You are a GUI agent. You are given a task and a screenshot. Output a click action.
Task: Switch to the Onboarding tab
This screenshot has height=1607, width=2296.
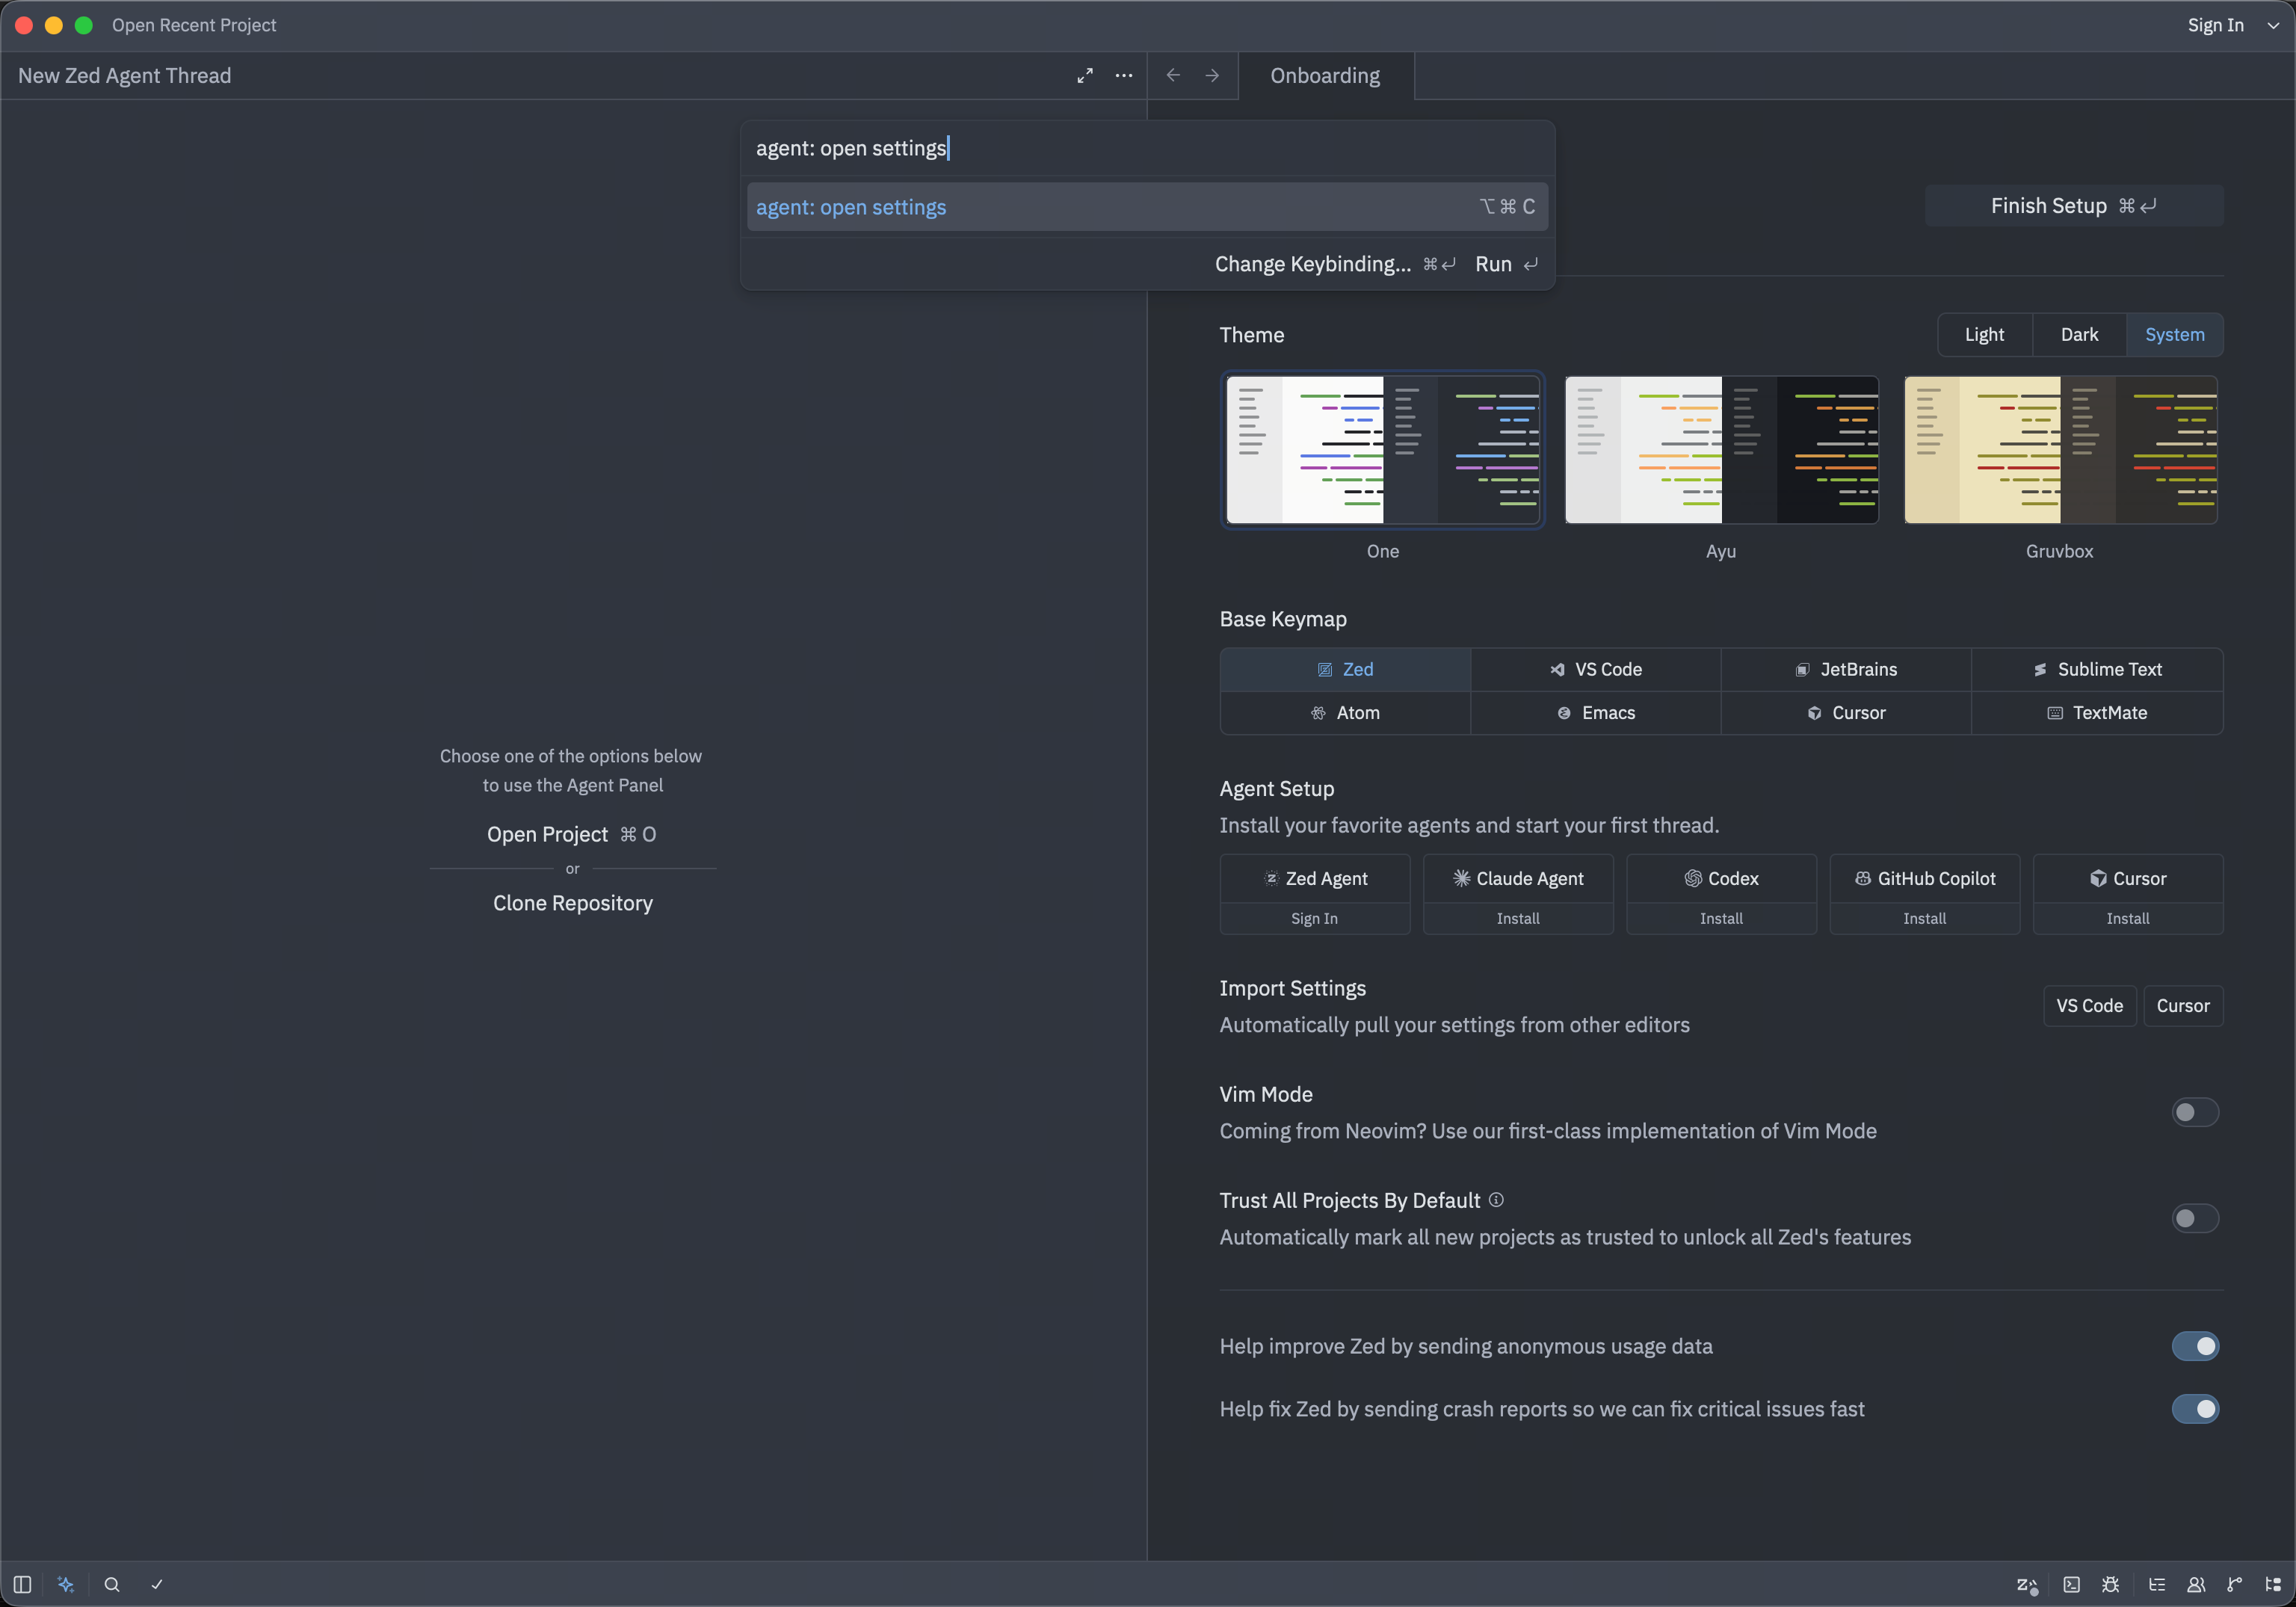tap(1325, 76)
